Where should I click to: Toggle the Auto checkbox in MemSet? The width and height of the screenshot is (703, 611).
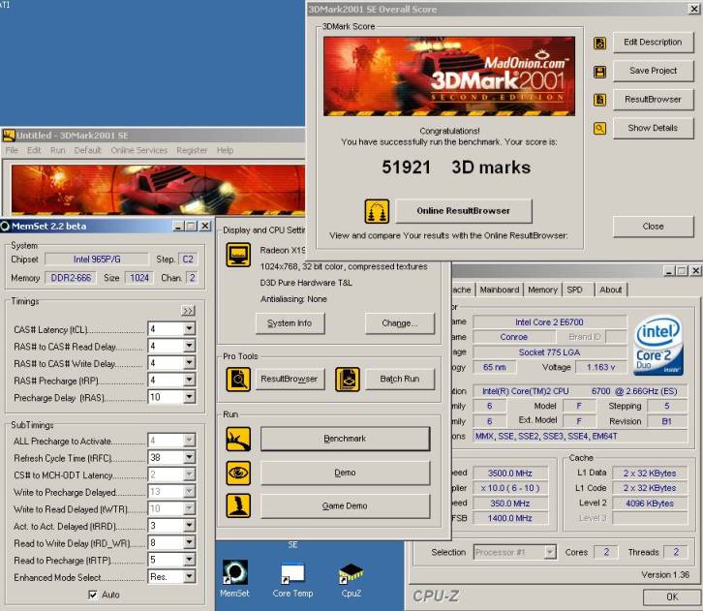(93, 595)
